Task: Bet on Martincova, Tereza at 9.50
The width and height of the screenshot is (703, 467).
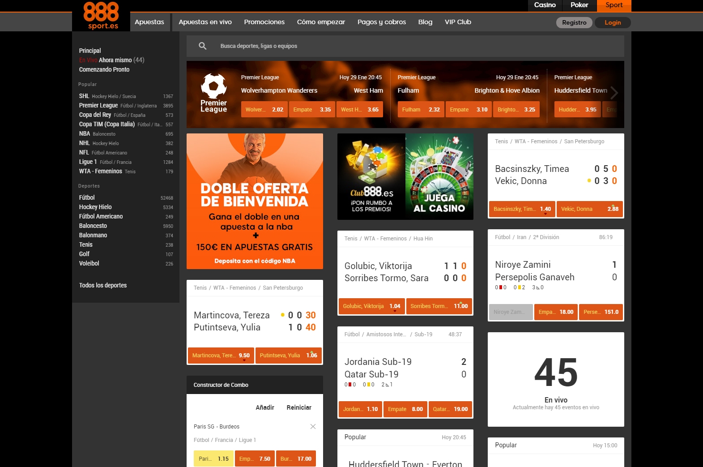Action: click(221, 356)
